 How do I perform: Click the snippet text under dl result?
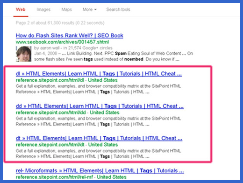click(98, 89)
